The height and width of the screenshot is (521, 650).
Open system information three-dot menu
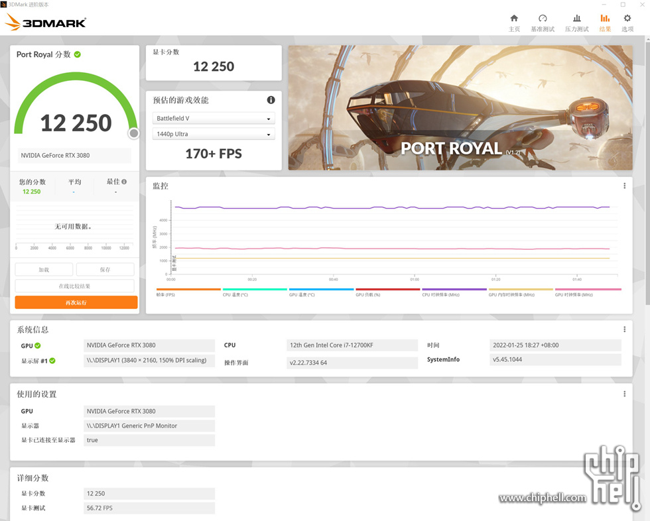(624, 329)
